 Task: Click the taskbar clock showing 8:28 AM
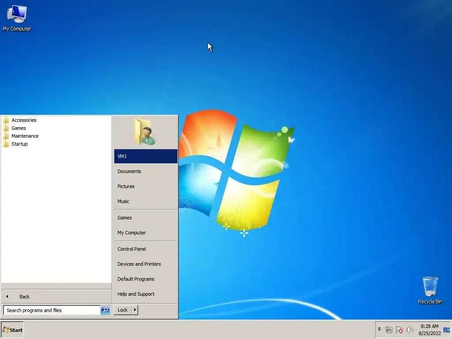click(429, 330)
